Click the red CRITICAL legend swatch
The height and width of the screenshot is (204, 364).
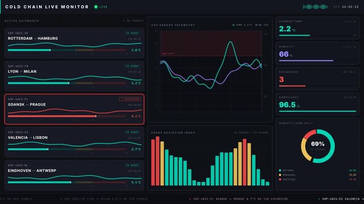[280, 180]
